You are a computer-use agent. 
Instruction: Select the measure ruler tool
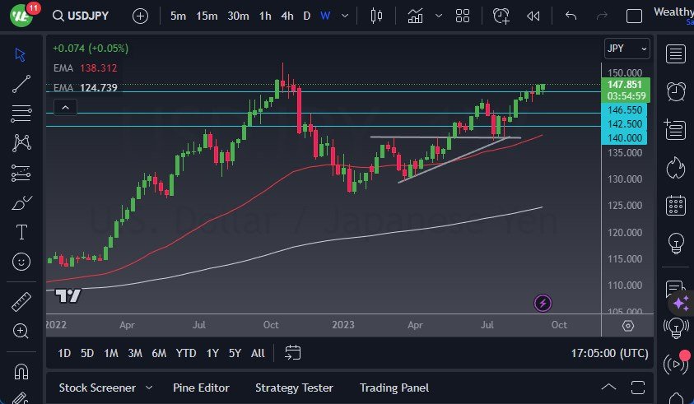tap(21, 302)
